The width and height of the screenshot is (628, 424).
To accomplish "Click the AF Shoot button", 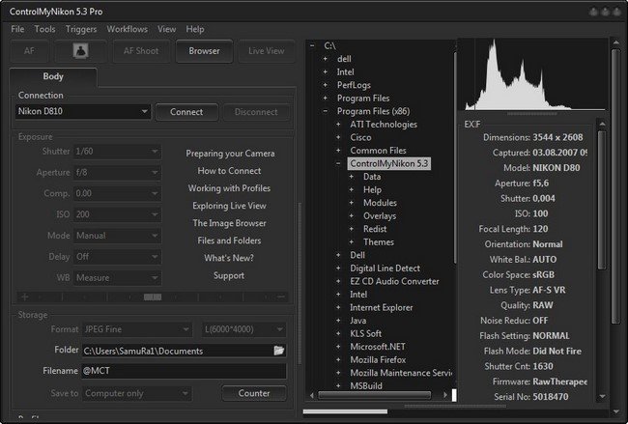I will tap(141, 51).
